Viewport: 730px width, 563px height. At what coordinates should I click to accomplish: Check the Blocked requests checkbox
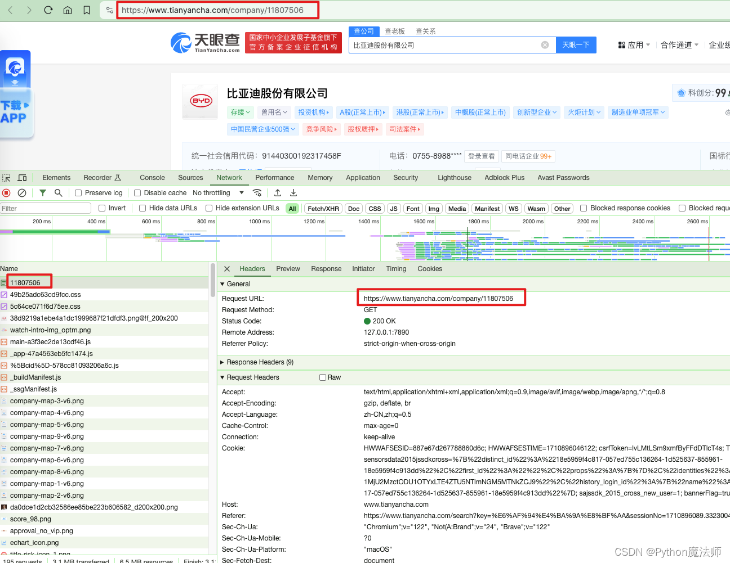tap(682, 208)
